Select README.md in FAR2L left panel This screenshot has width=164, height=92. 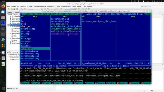coord(35,49)
